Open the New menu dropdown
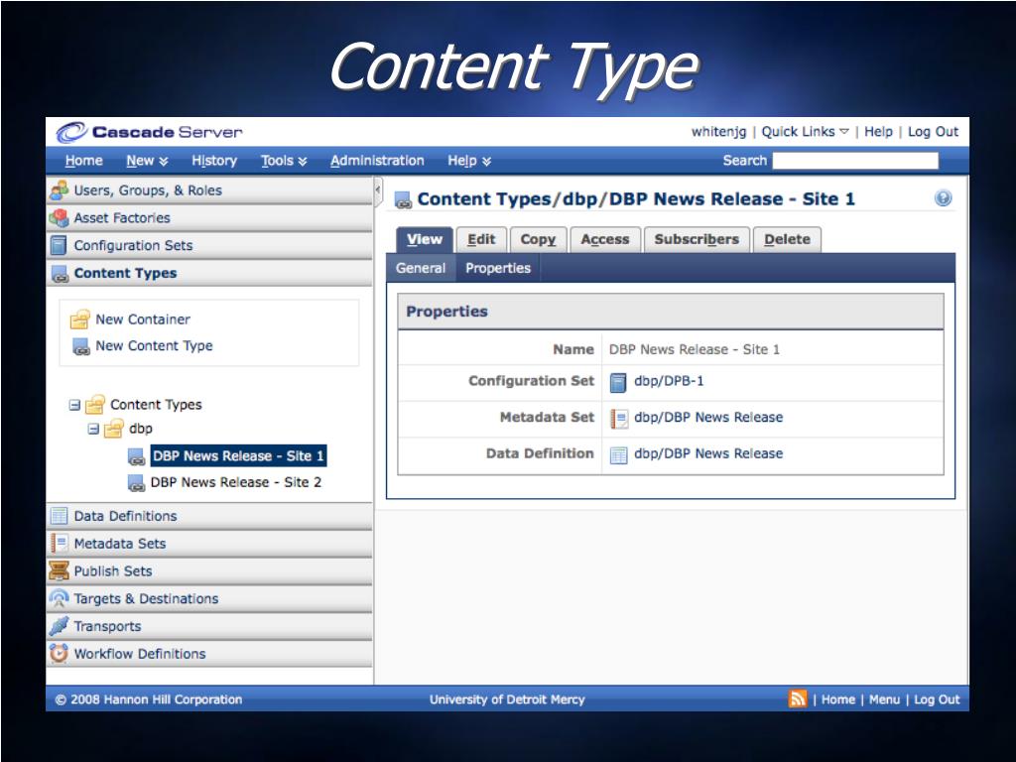 click(147, 161)
